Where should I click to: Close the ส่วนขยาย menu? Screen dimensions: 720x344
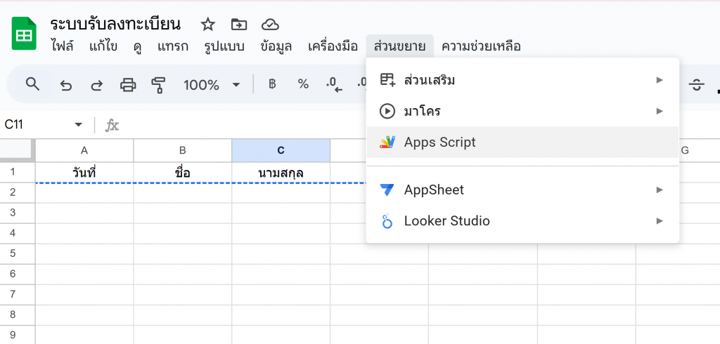pyautogui.click(x=400, y=46)
